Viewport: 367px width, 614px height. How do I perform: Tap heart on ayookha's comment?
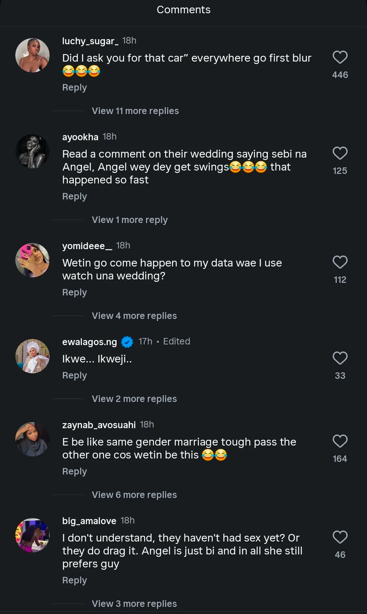340,153
